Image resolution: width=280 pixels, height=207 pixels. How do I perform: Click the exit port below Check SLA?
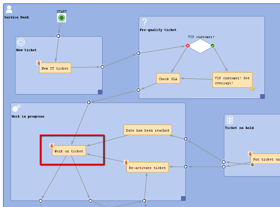(138, 90)
